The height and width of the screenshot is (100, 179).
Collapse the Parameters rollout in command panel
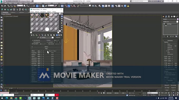(x=170, y=40)
